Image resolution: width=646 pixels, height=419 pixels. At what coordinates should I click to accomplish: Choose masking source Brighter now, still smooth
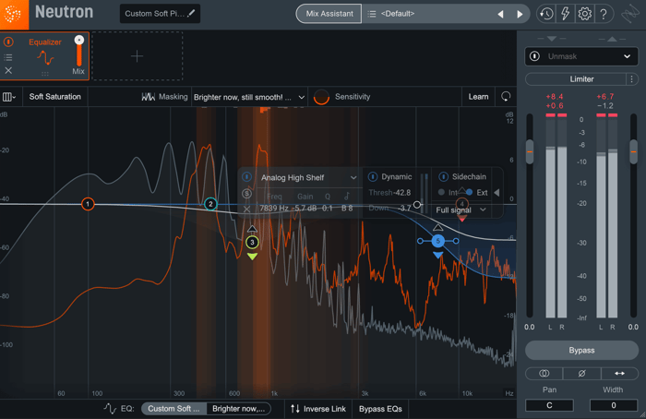[249, 97]
